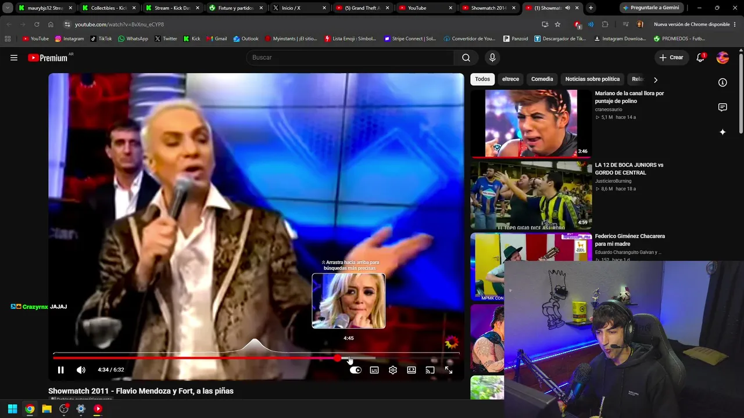Toggle the autoplay switch
The image size is (744, 418).
point(356,370)
